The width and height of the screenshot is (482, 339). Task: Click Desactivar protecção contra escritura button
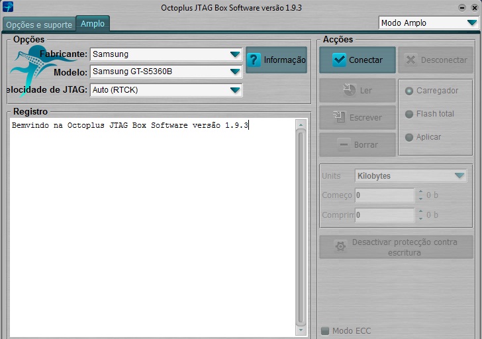point(396,247)
